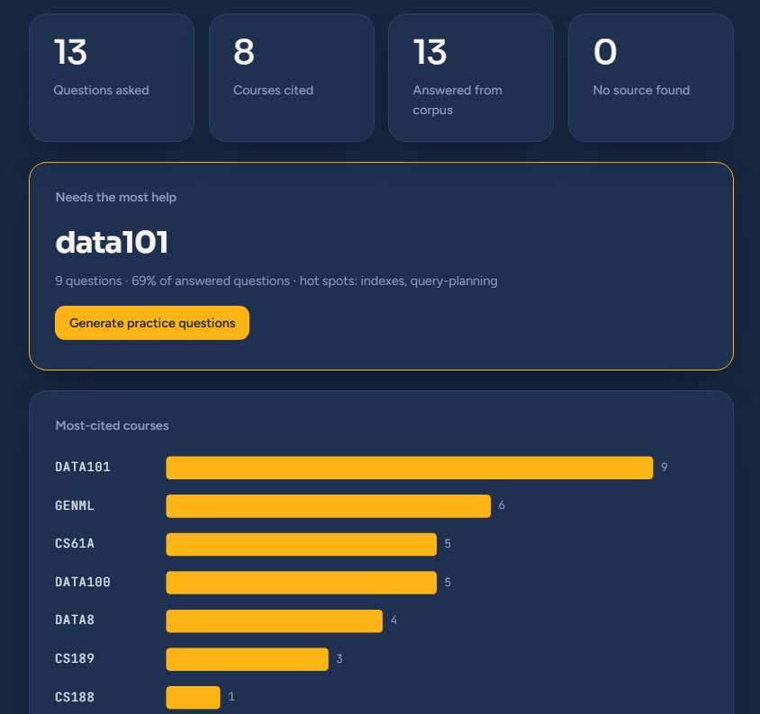The width and height of the screenshot is (760, 714).
Task: Open the Questions asked stat card
Action: coord(112,77)
